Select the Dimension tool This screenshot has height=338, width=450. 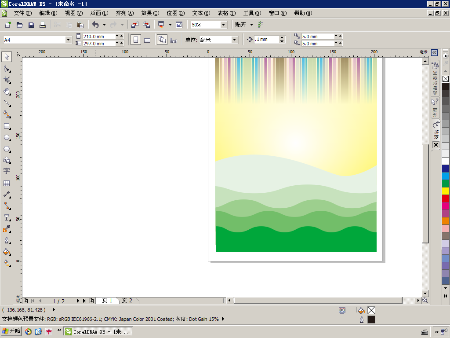tap(7, 195)
